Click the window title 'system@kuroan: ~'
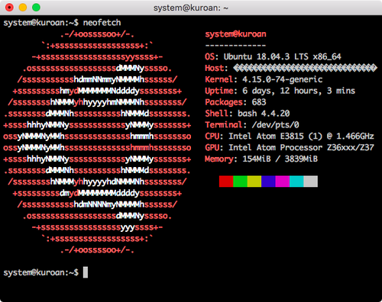382x302 pixels. (x=191, y=8)
